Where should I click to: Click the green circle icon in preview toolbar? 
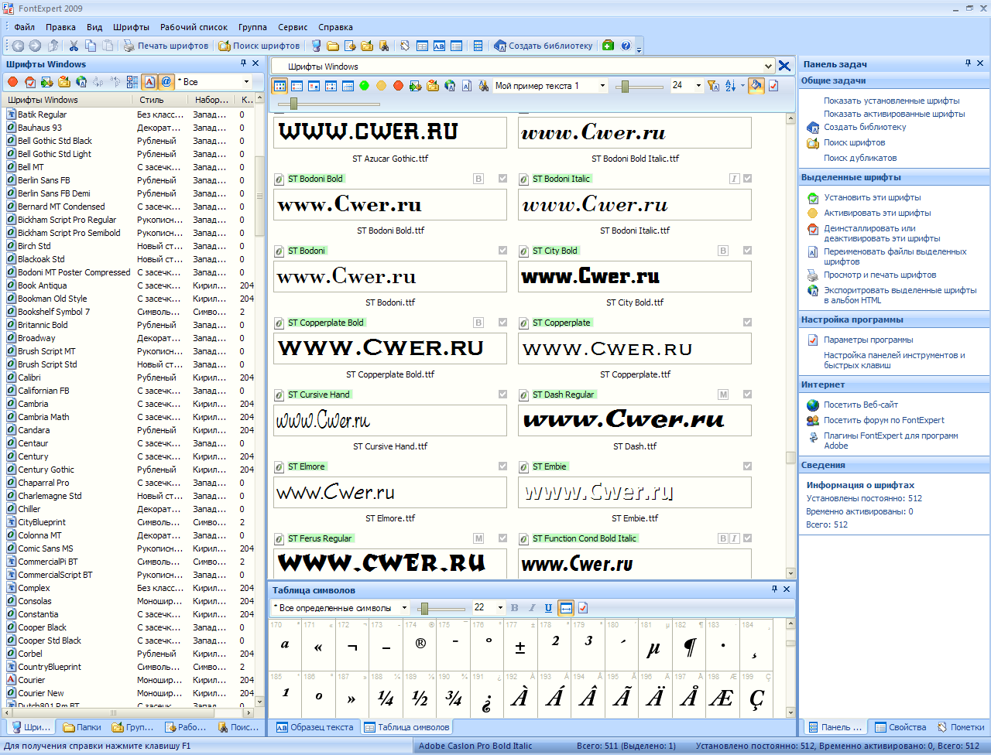click(x=364, y=86)
